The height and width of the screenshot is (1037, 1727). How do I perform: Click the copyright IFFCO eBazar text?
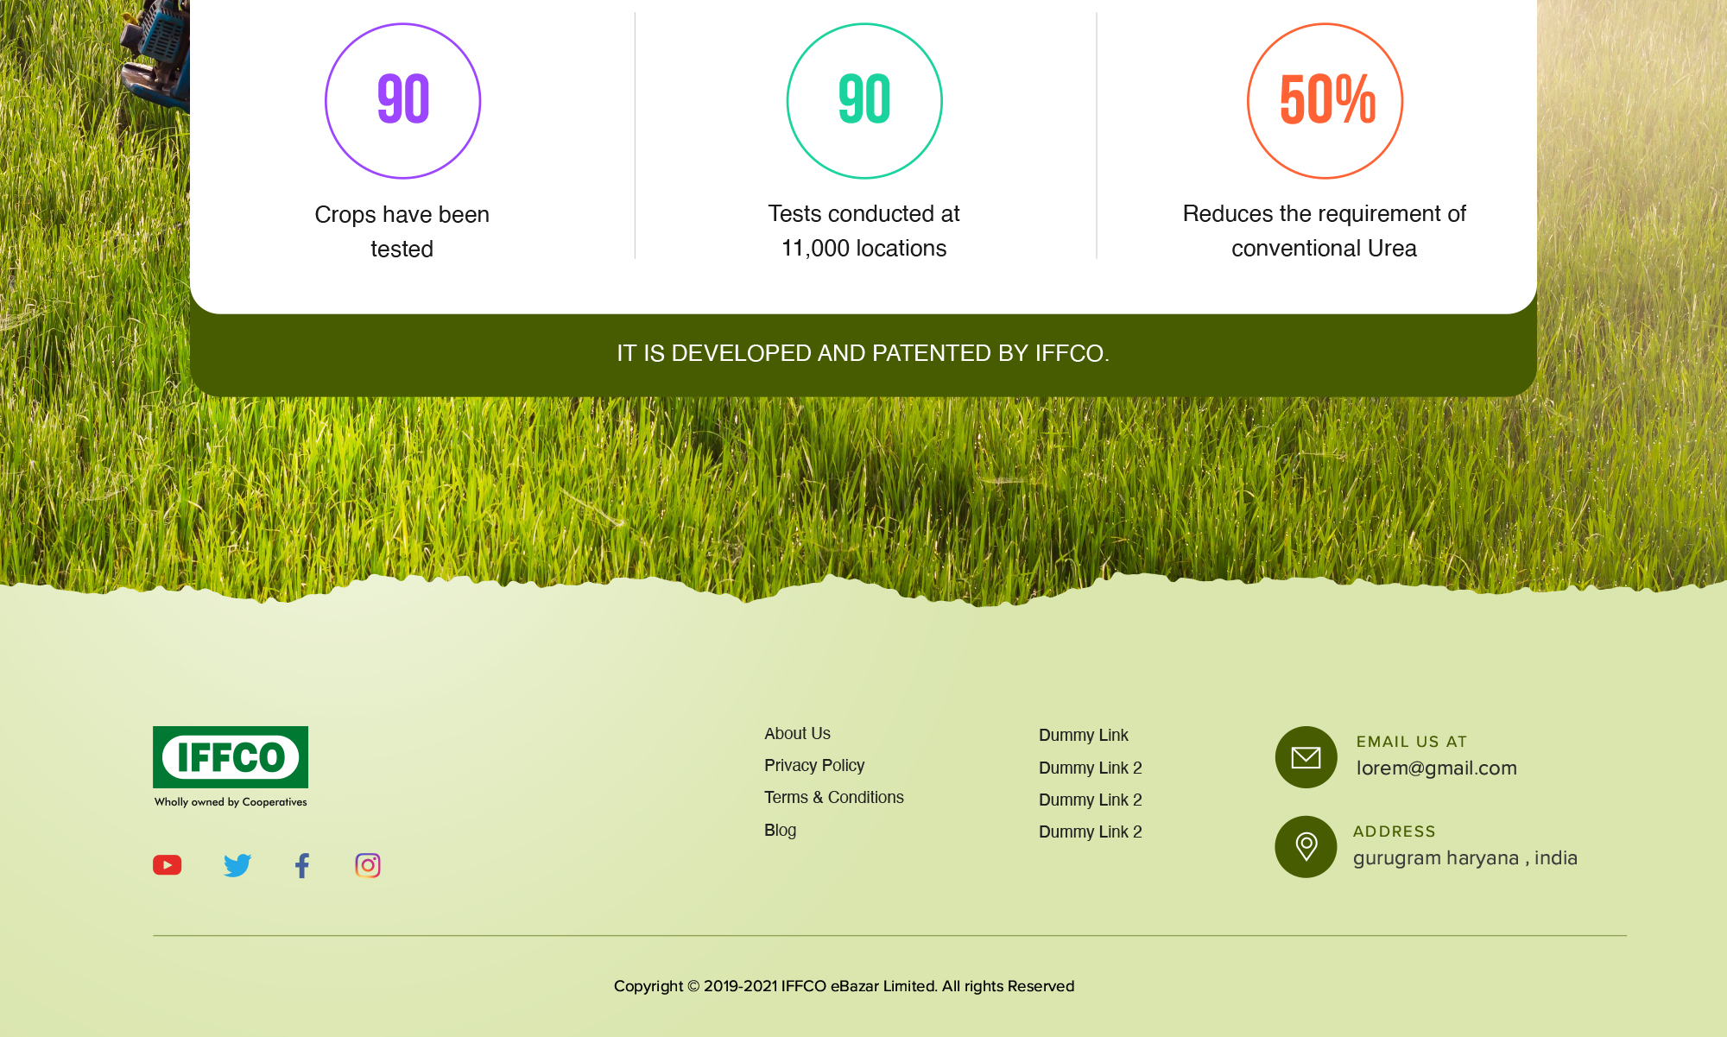(844, 986)
